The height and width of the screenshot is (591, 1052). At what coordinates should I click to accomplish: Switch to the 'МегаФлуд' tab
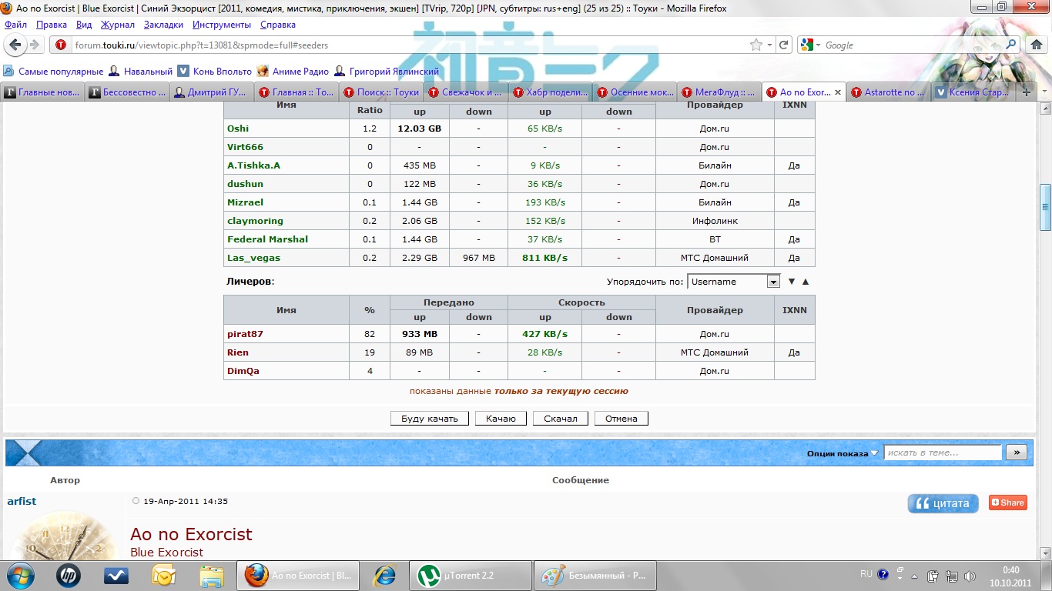(x=719, y=92)
